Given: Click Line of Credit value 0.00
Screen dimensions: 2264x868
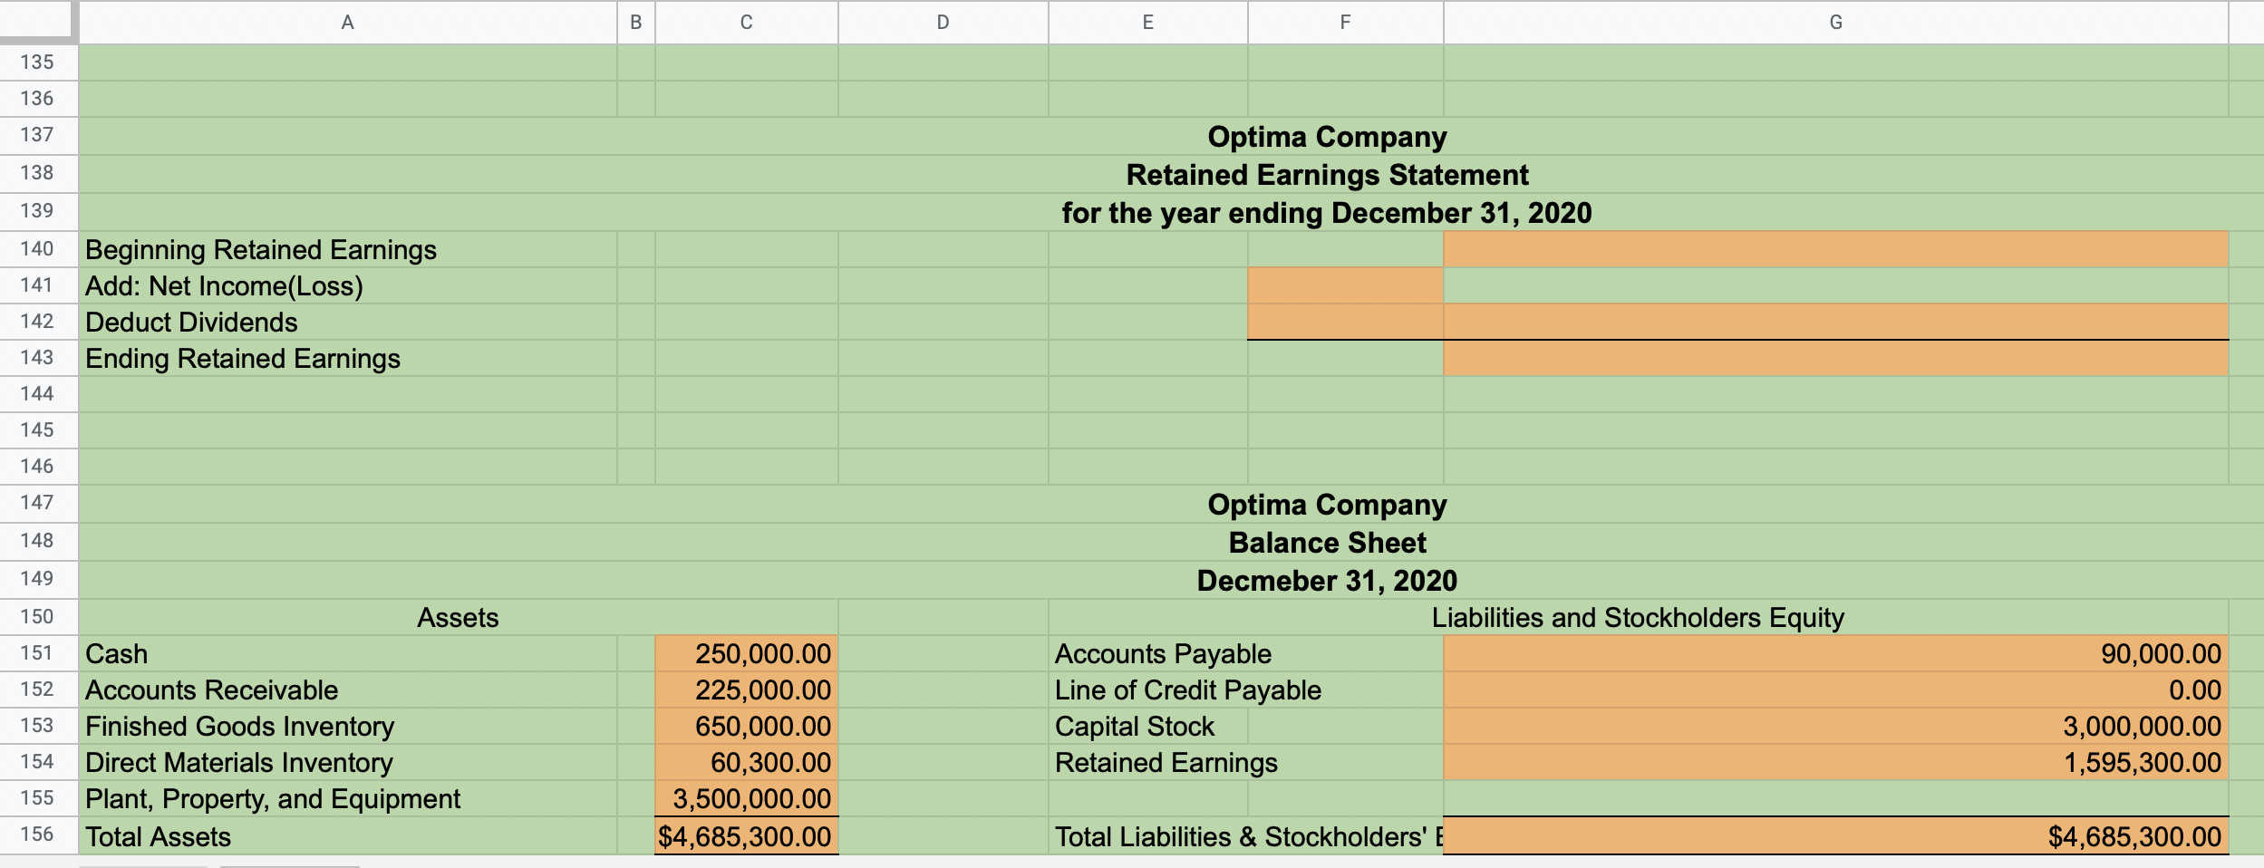Looking at the screenshot, I should tap(1836, 690).
